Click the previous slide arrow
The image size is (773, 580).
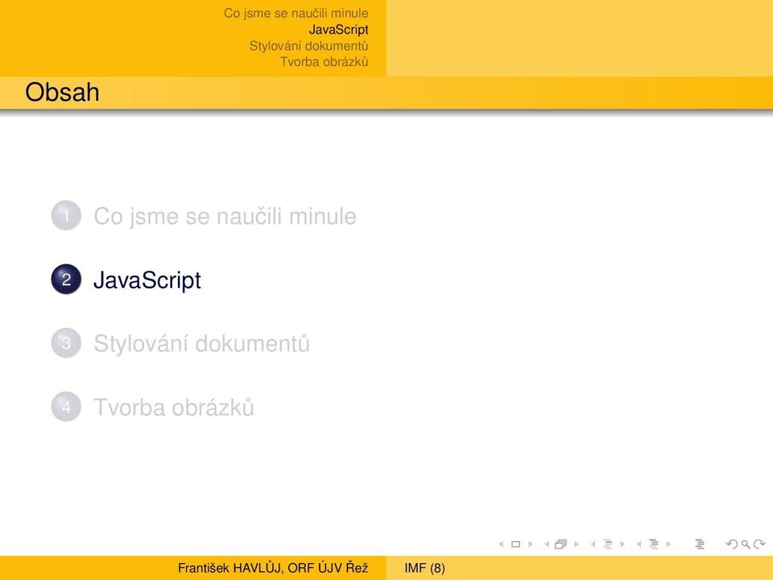coord(501,545)
